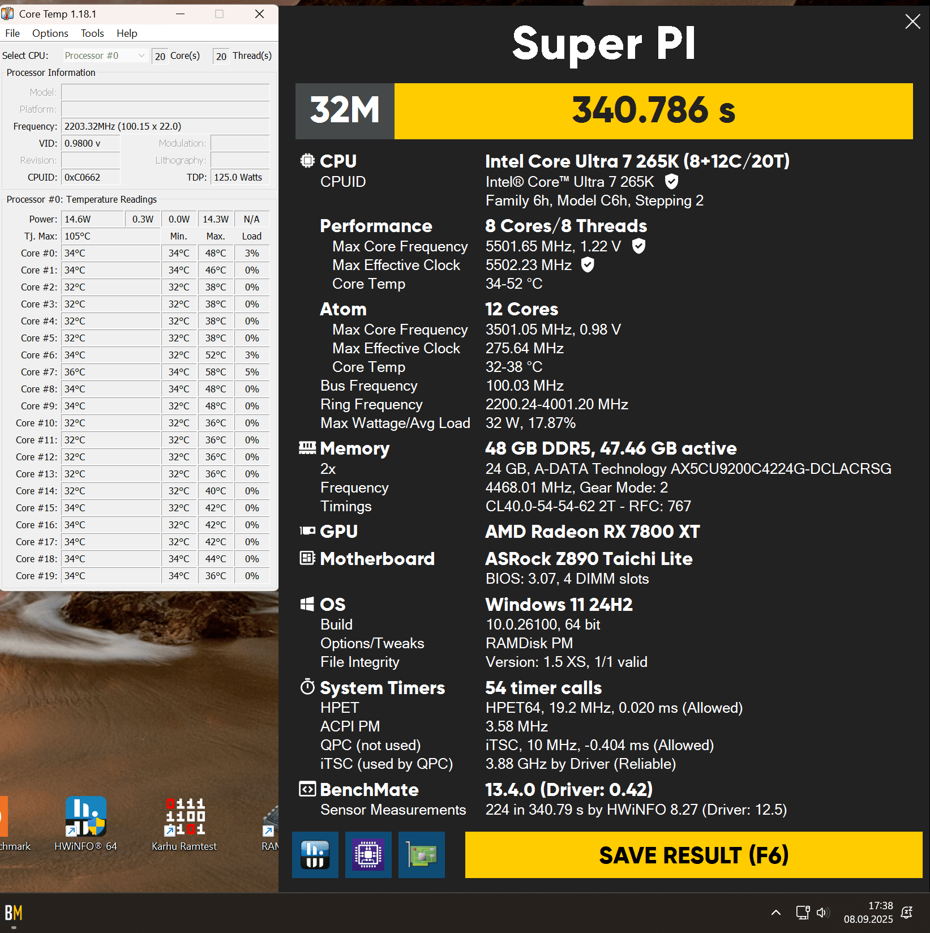Click the verified shield next to 5502.23 MHz
Screen dimensions: 930x933
coord(588,265)
